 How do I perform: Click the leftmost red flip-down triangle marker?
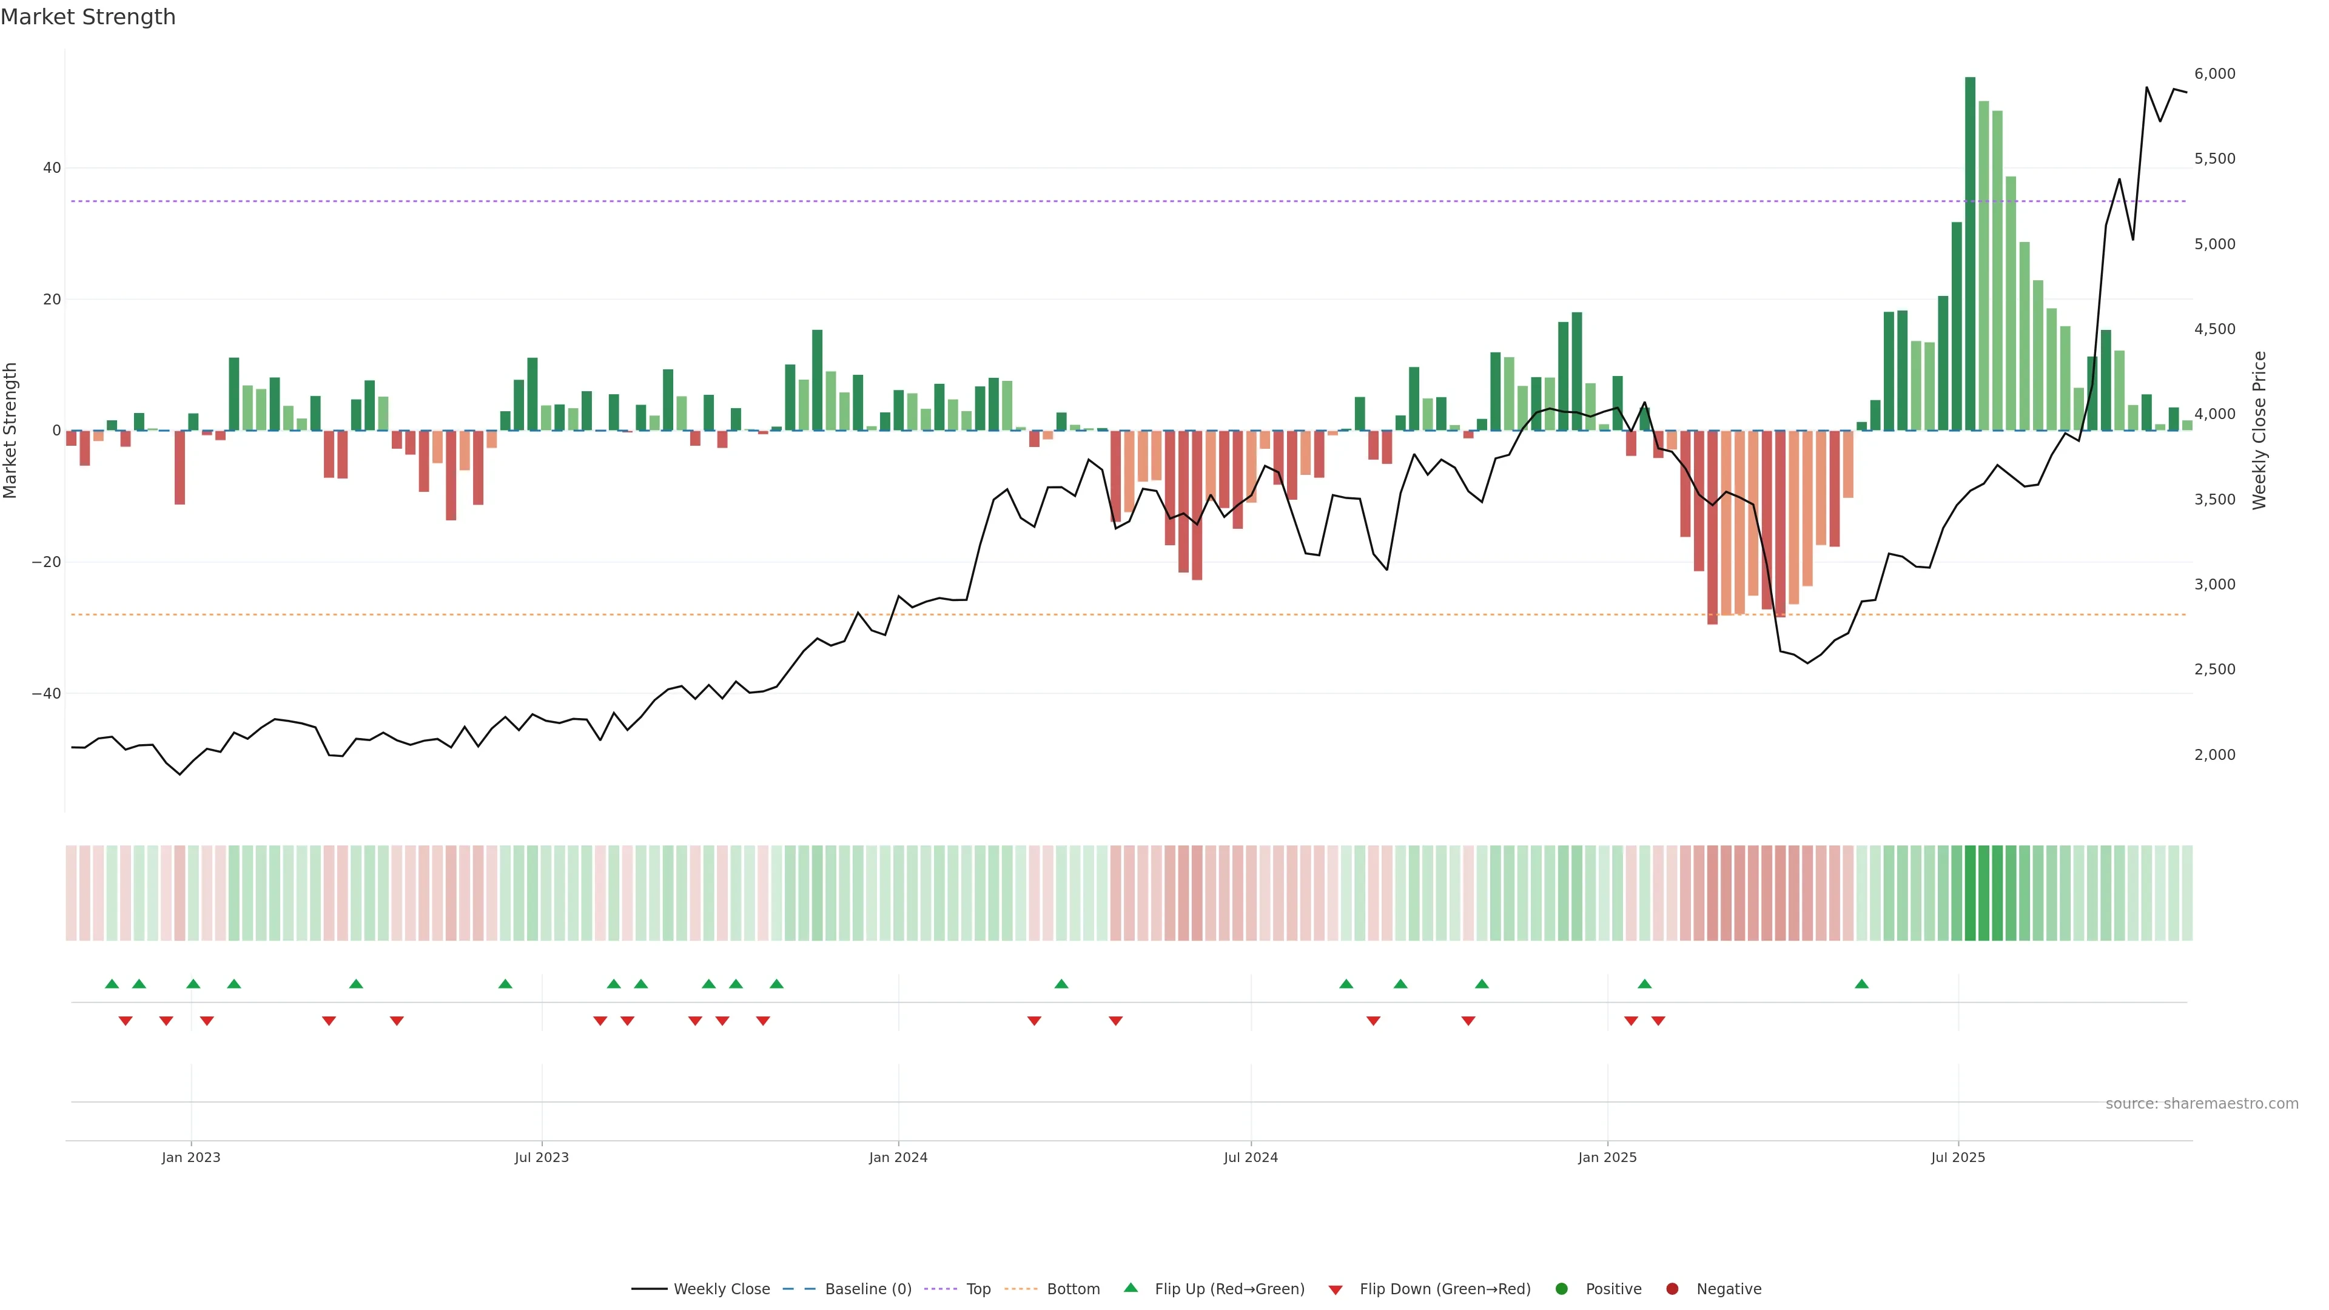click(x=126, y=1021)
